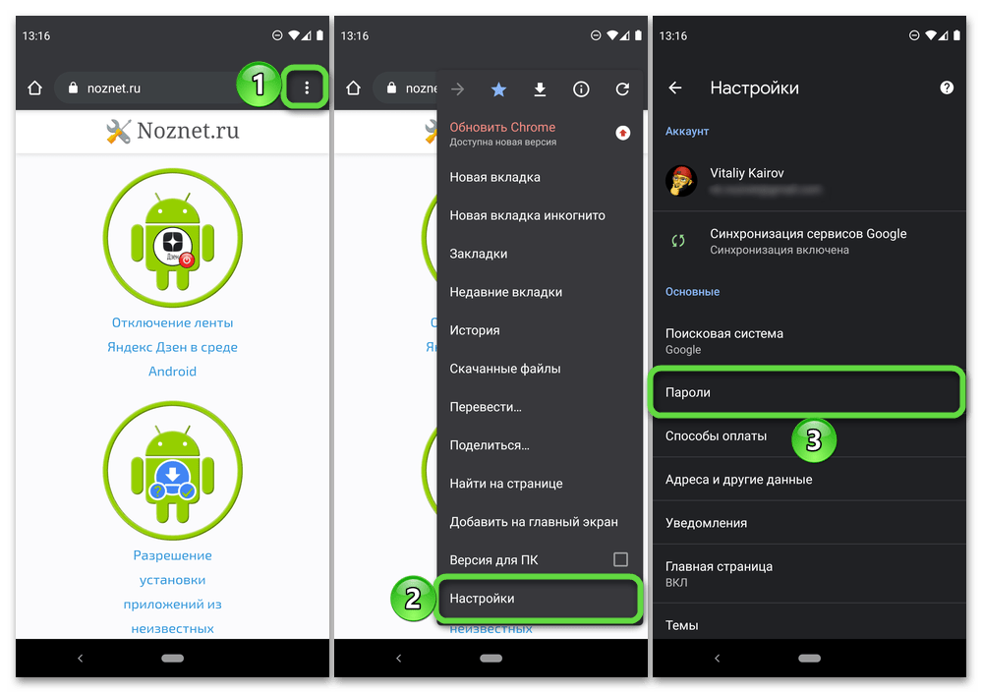Open История from the menu
Screen dimensions: 982x693
(x=475, y=330)
